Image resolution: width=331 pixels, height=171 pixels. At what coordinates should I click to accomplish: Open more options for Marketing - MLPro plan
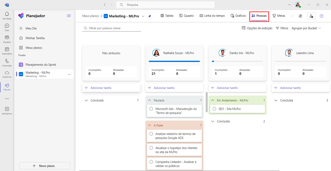click(69, 74)
